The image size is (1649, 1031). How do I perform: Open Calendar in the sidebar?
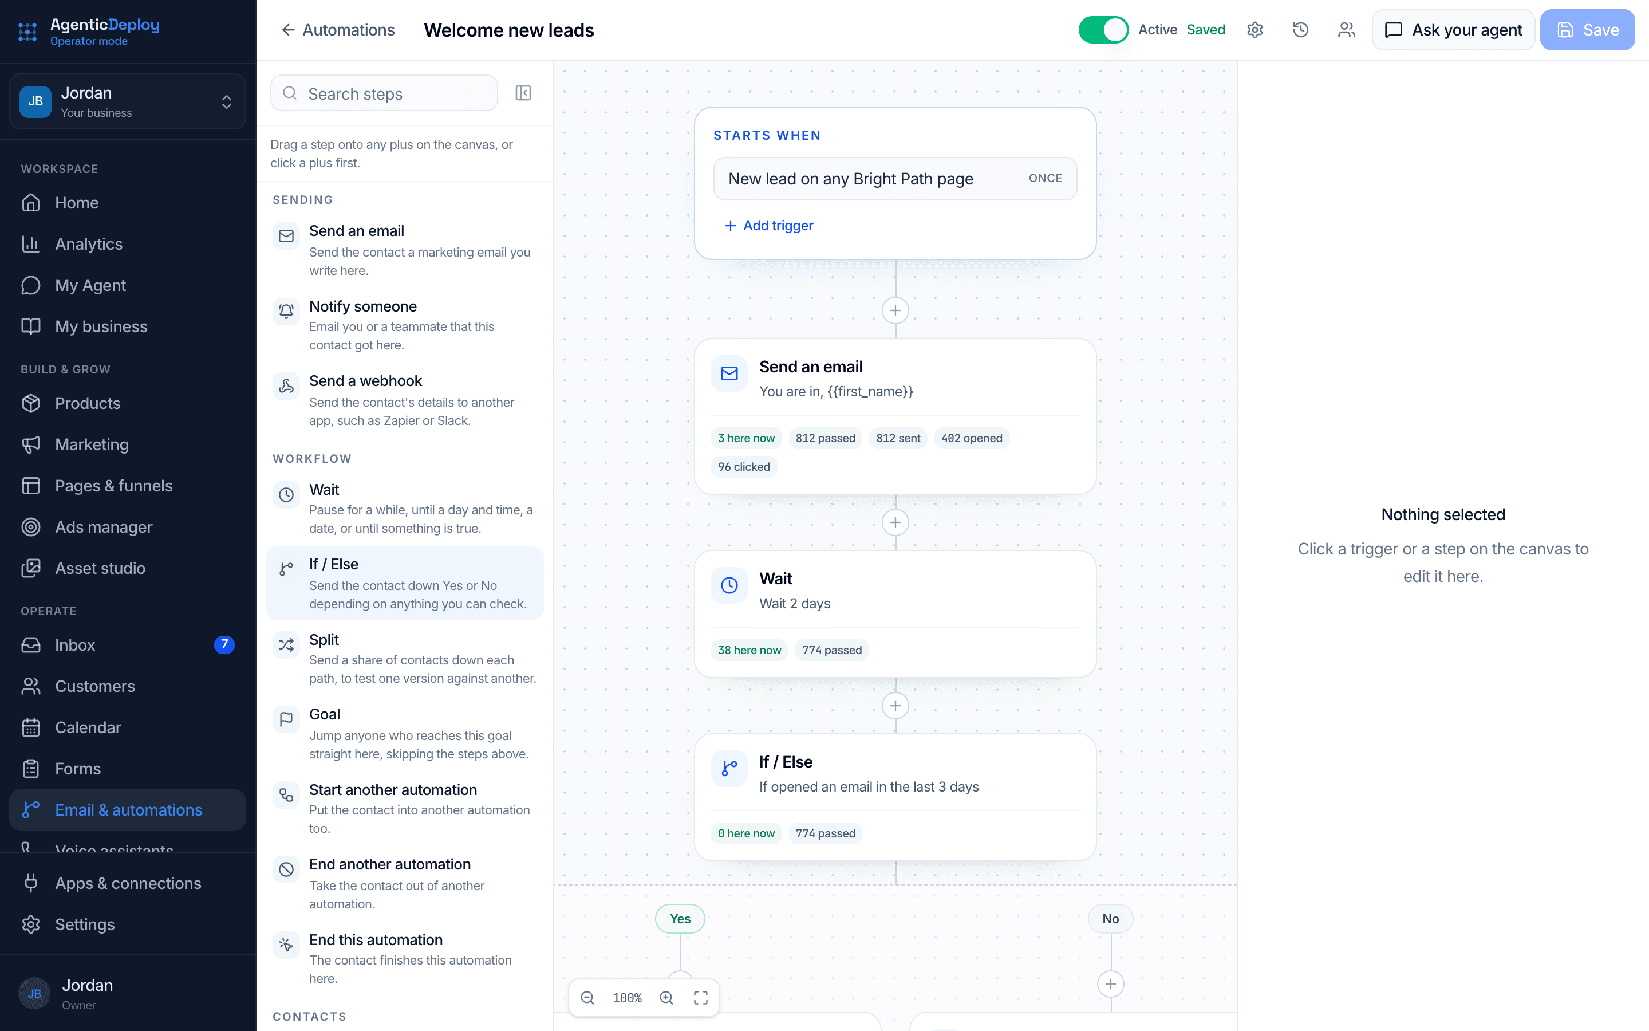coord(128,727)
